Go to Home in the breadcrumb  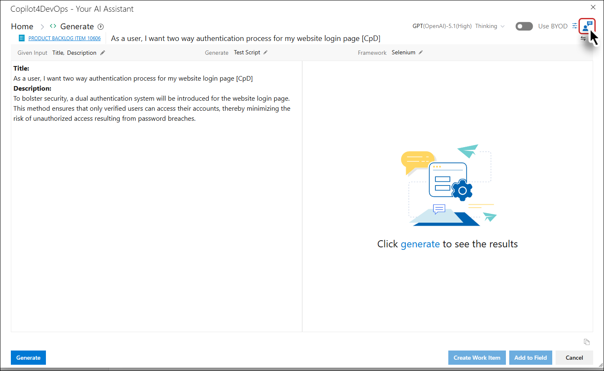(x=22, y=26)
